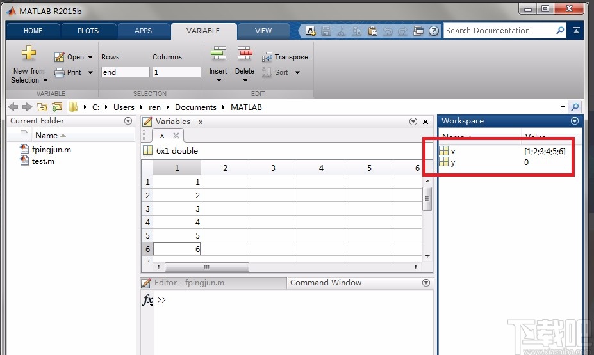Click the Open variable icon

pos(59,57)
